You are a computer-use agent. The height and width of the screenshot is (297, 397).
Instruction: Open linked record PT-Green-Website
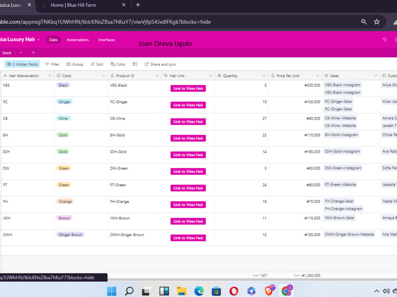(x=340, y=185)
